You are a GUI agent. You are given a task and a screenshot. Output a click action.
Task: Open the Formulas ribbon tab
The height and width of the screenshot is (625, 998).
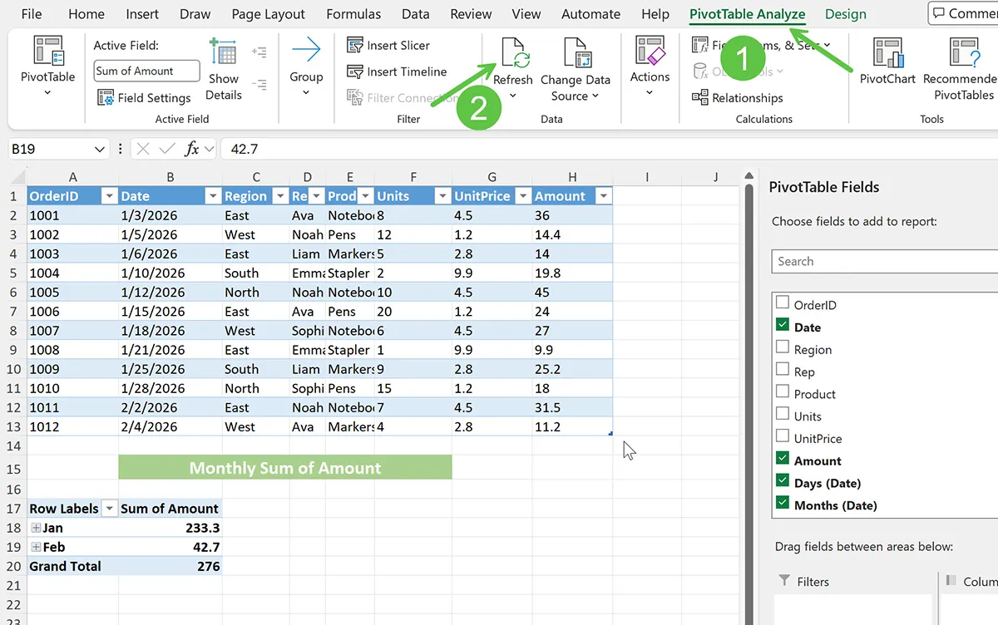353,14
